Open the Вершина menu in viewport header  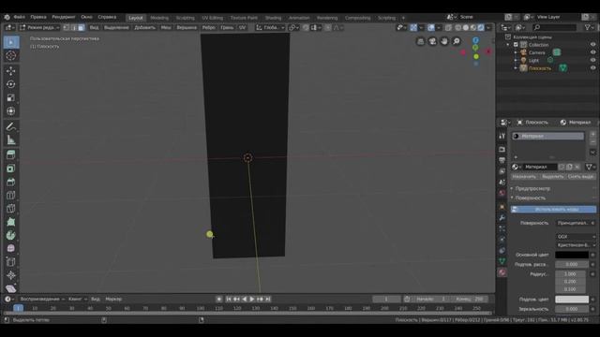[187, 27]
